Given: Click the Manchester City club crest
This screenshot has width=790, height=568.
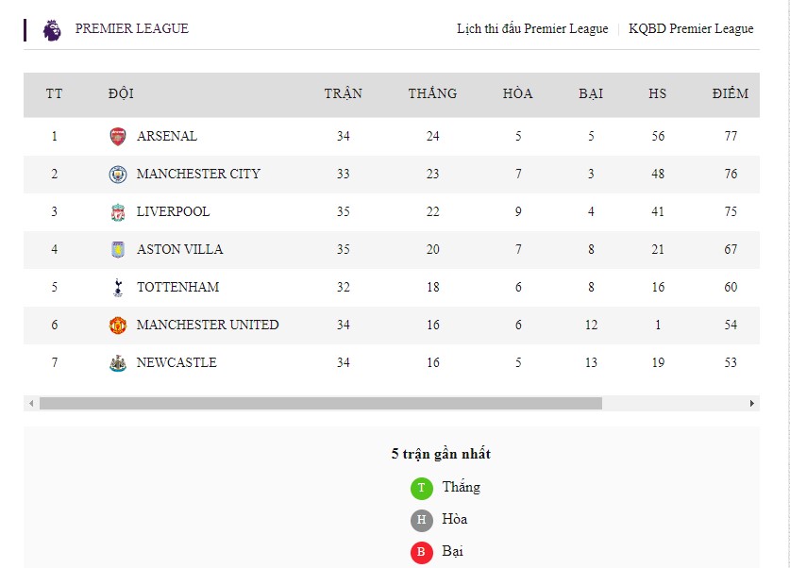Looking at the screenshot, I should [x=117, y=174].
